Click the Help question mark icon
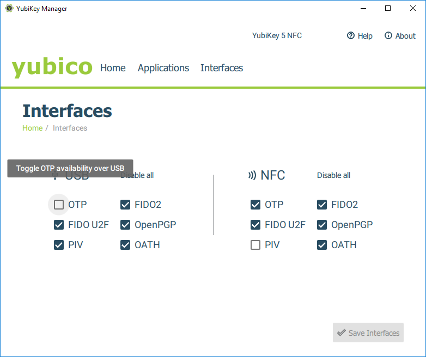The height and width of the screenshot is (357, 426). coord(351,35)
